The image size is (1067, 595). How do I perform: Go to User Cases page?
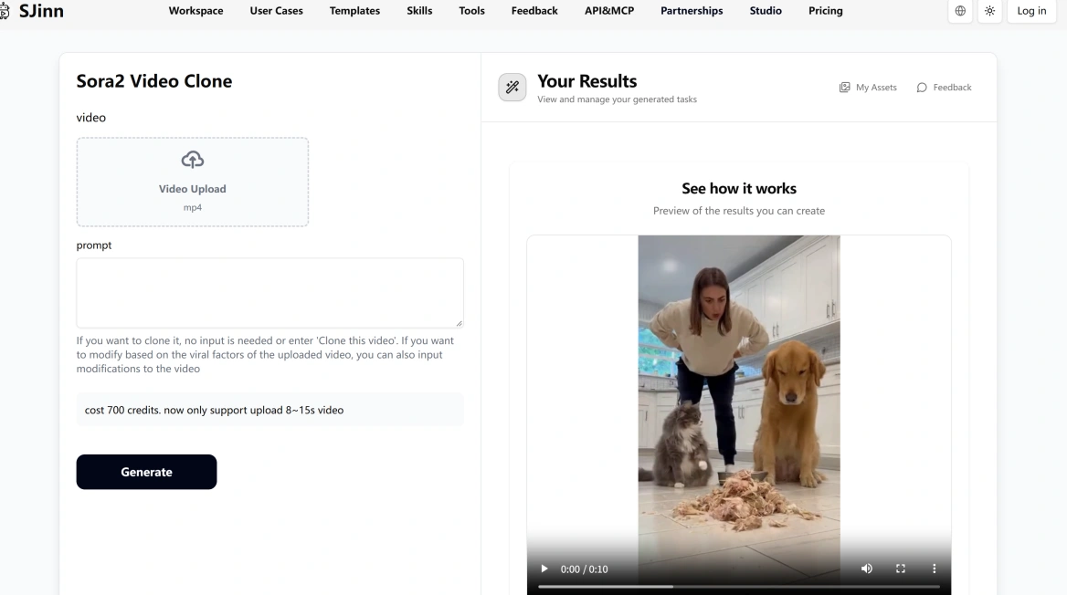(276, 11)
